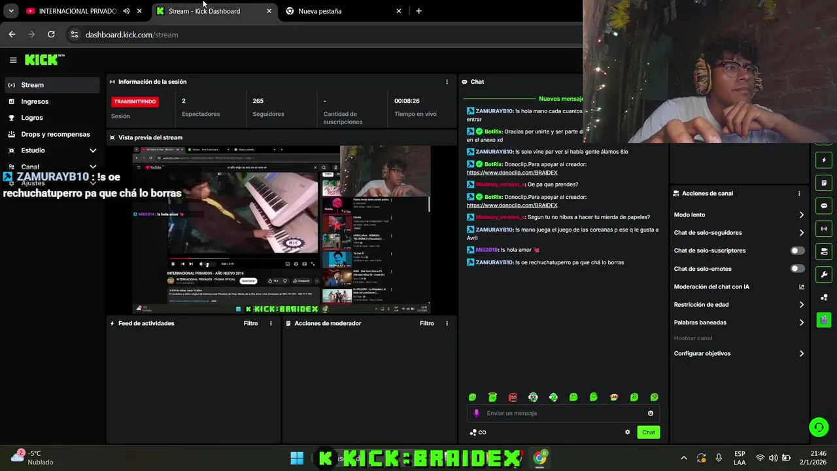837x471 pixels.
Task: Open Moderación del chat con IA external link
Action: (x=802, y=287)
